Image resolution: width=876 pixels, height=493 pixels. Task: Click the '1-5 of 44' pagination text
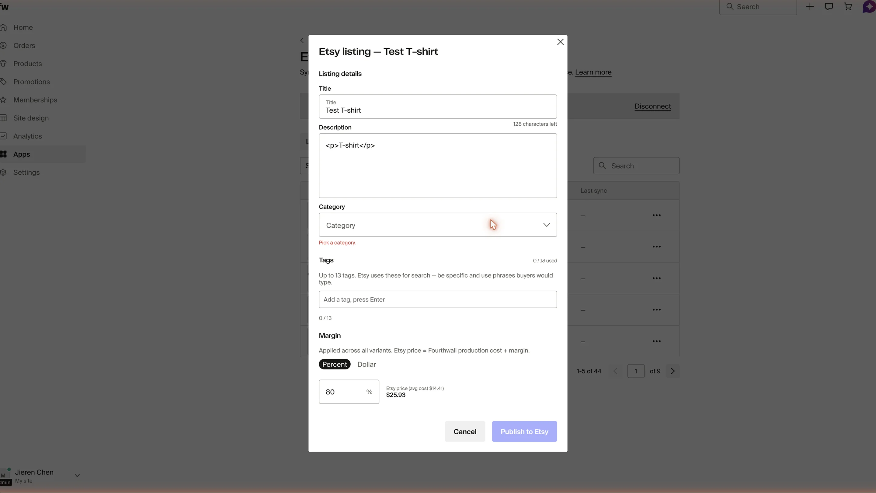click(589, 371)
